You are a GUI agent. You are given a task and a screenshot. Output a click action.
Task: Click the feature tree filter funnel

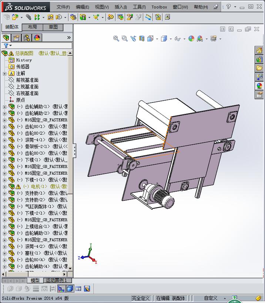pos(6,46)
